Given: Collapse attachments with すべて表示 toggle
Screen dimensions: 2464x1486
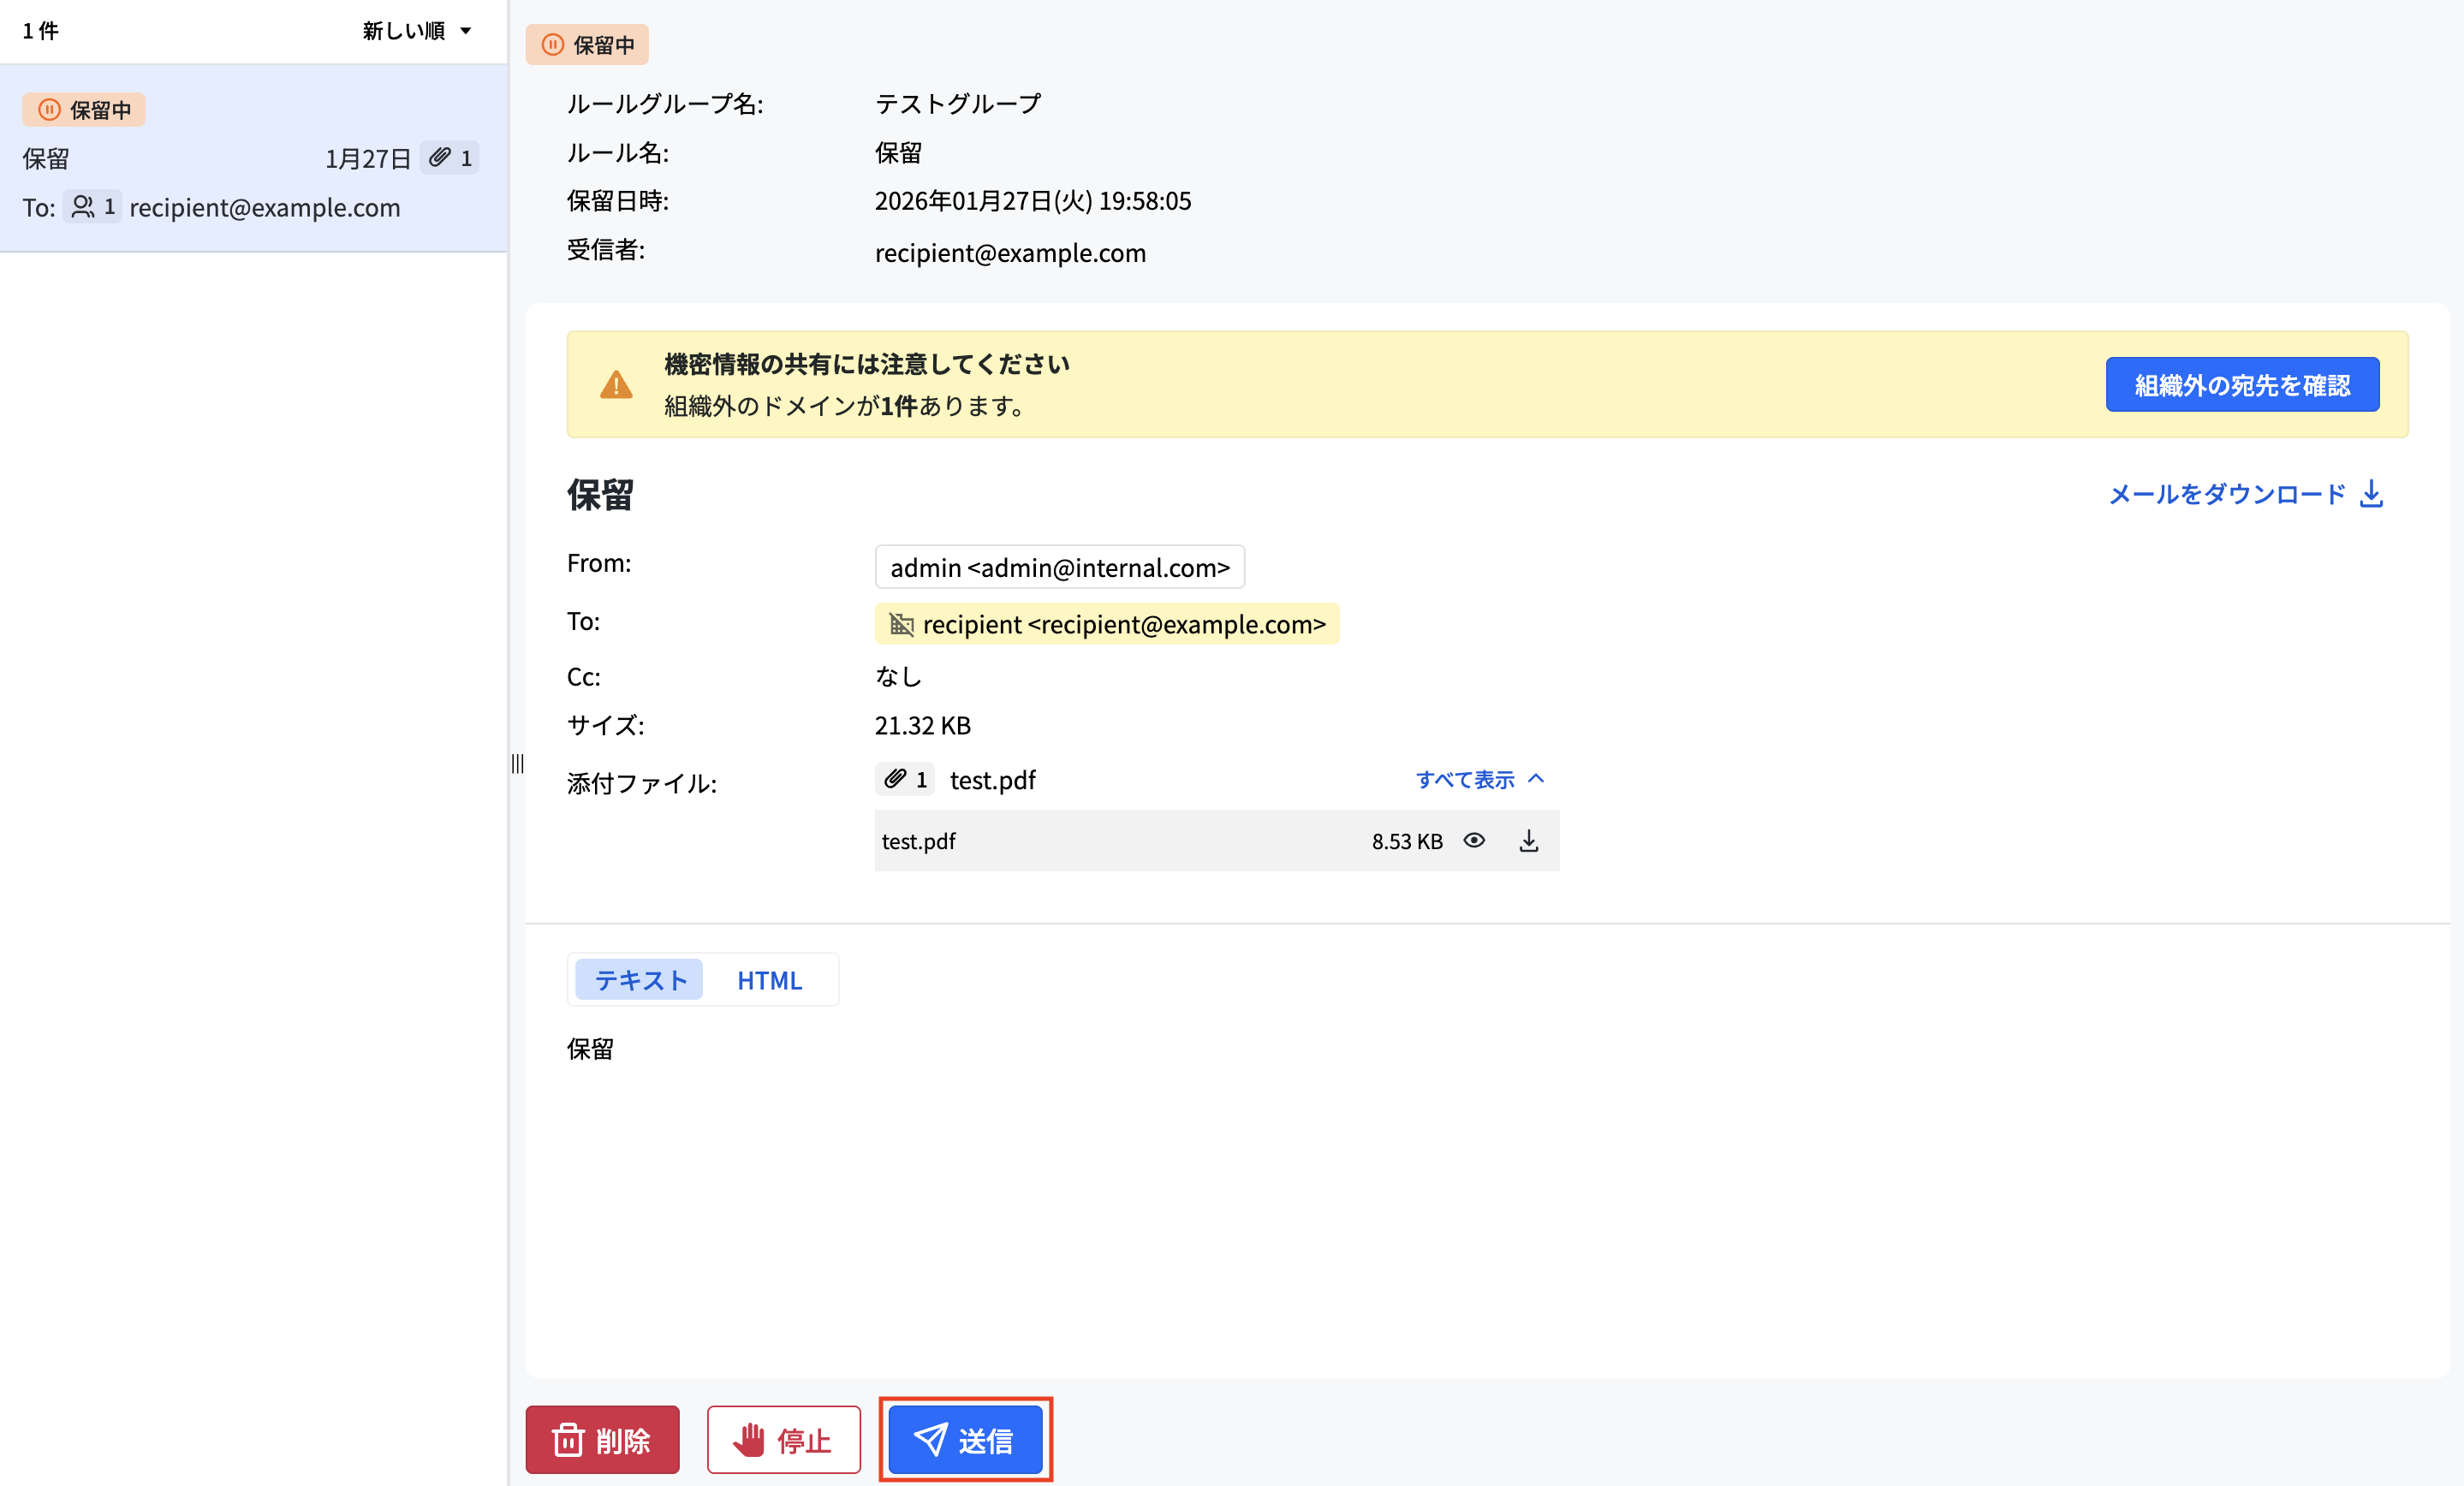Looking at the screenshot, I should coord(1480,779).
